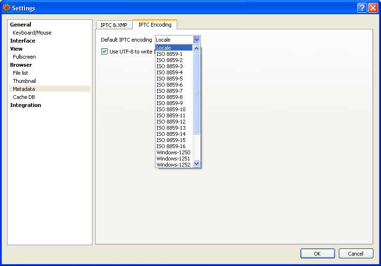Choose ISO 8859-7 encoding
381x266 pixels.
click(x=174, y=91)
